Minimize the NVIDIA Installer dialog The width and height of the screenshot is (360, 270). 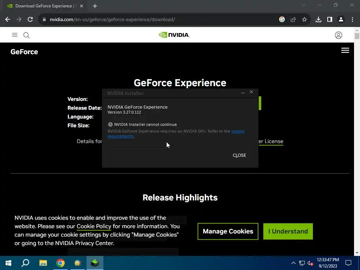[243, 92]
